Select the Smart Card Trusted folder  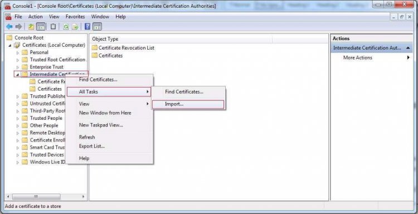point(47,147)
